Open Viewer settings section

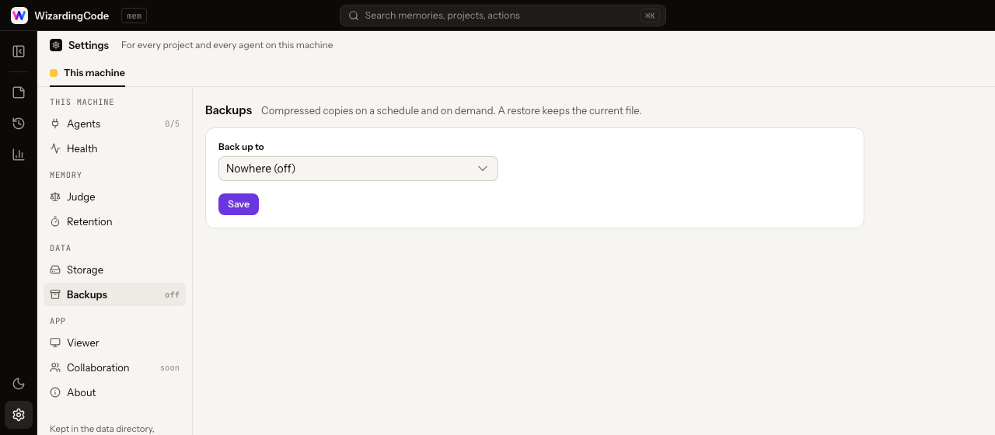coord(115,343)
